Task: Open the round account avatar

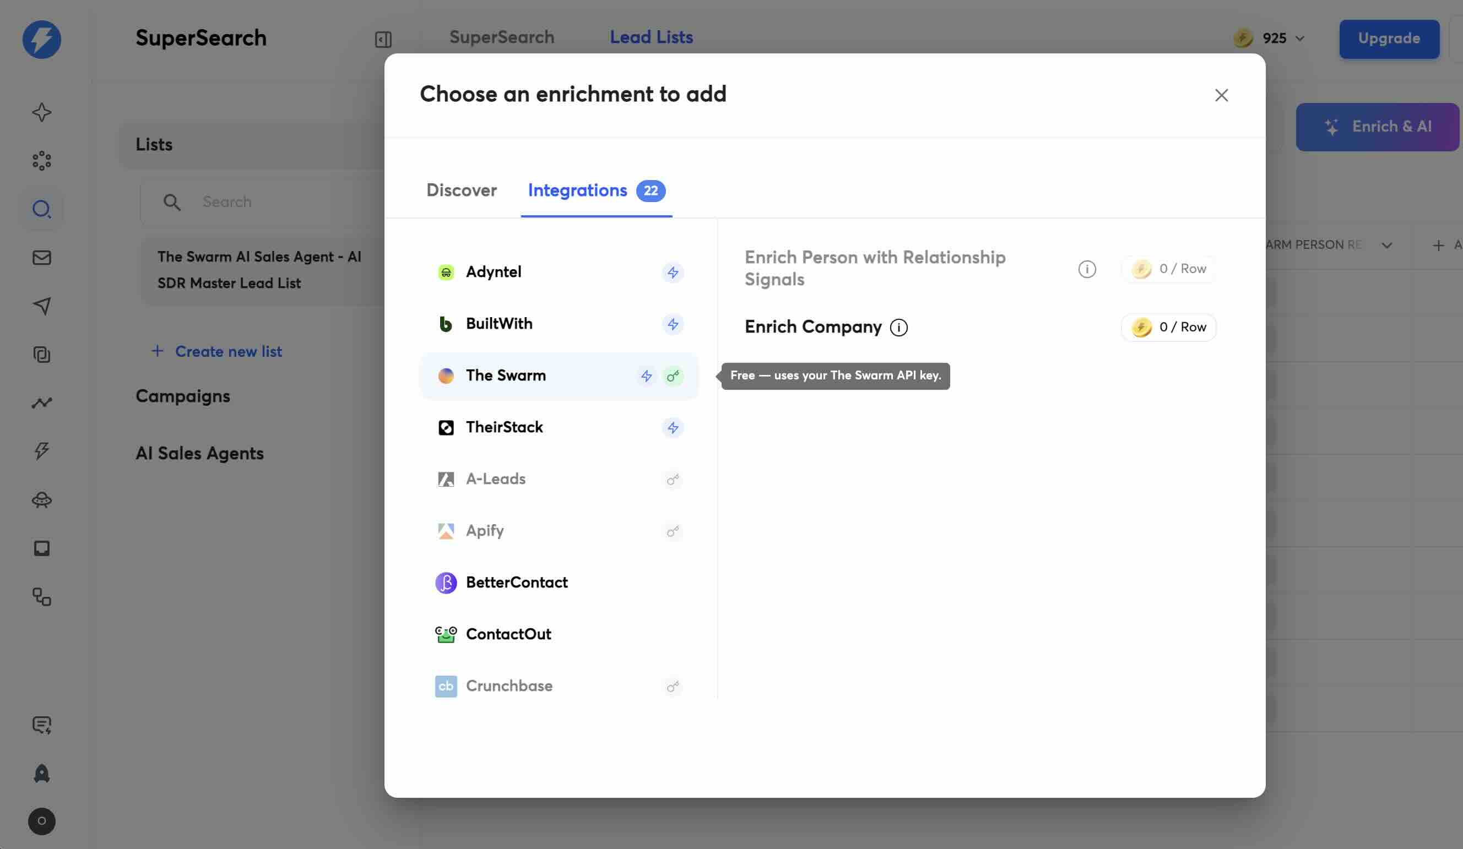Action: point(42,821)
